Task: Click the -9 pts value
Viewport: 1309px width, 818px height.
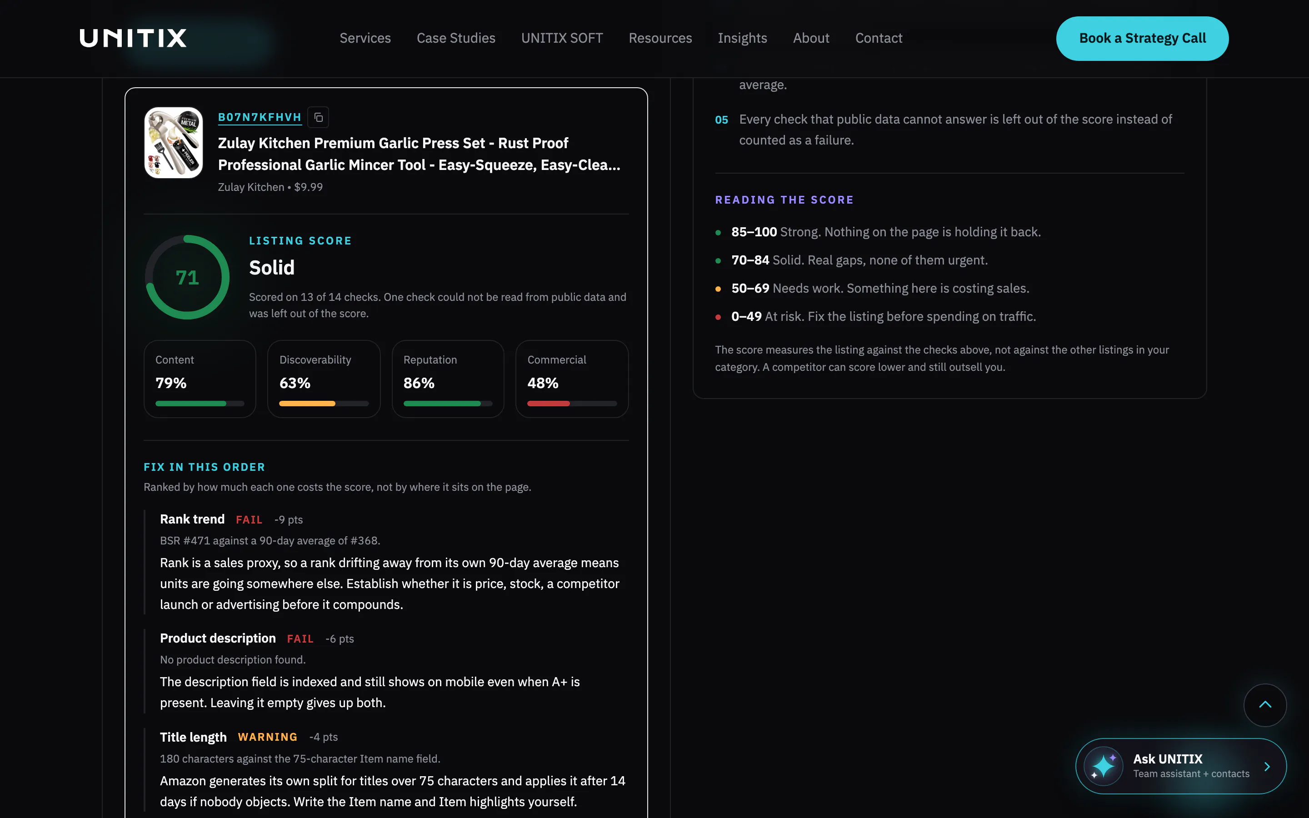Action: [x=288, y=520]
